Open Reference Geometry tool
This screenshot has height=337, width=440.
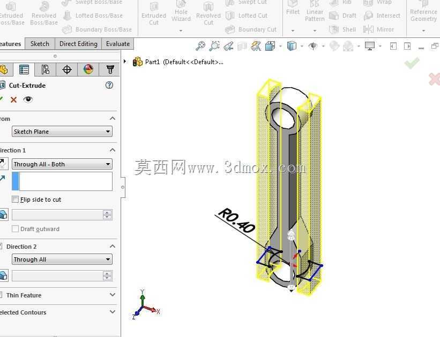[423, 12]
